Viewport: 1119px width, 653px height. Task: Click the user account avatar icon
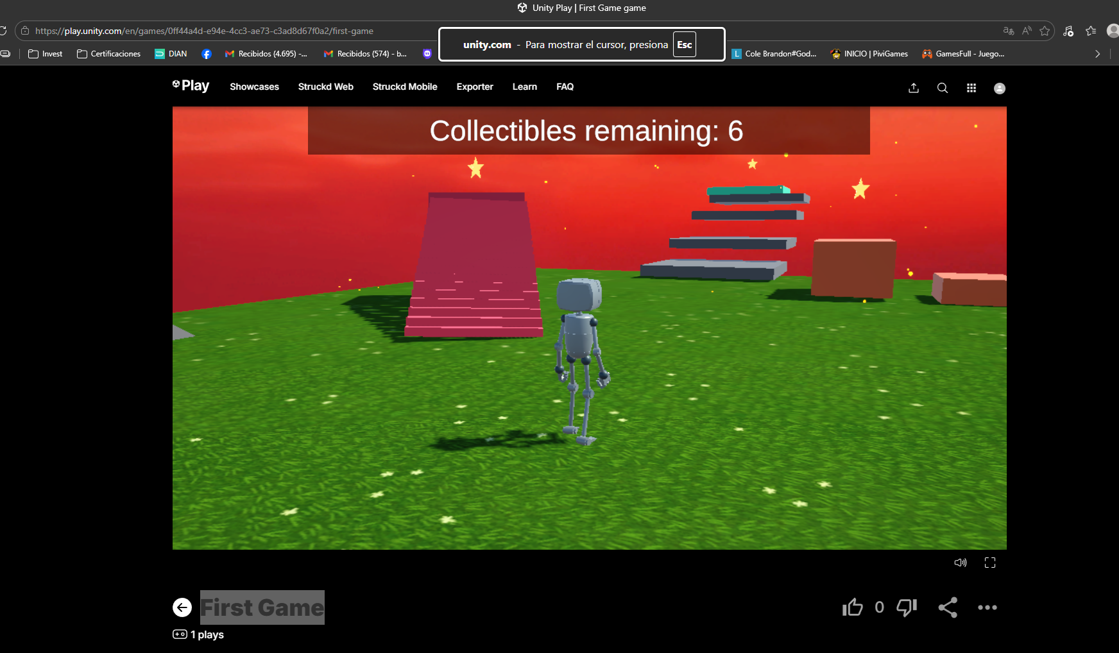pos(1000,89)
